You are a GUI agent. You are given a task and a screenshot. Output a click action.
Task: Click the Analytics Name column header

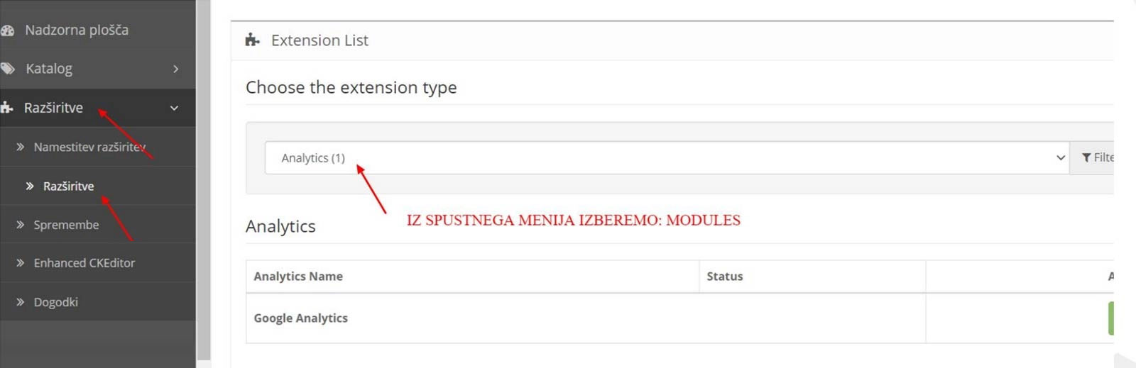(298, 277)
